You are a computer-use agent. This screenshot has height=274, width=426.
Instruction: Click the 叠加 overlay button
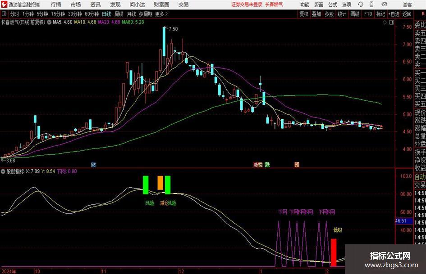tap(316, 14)
